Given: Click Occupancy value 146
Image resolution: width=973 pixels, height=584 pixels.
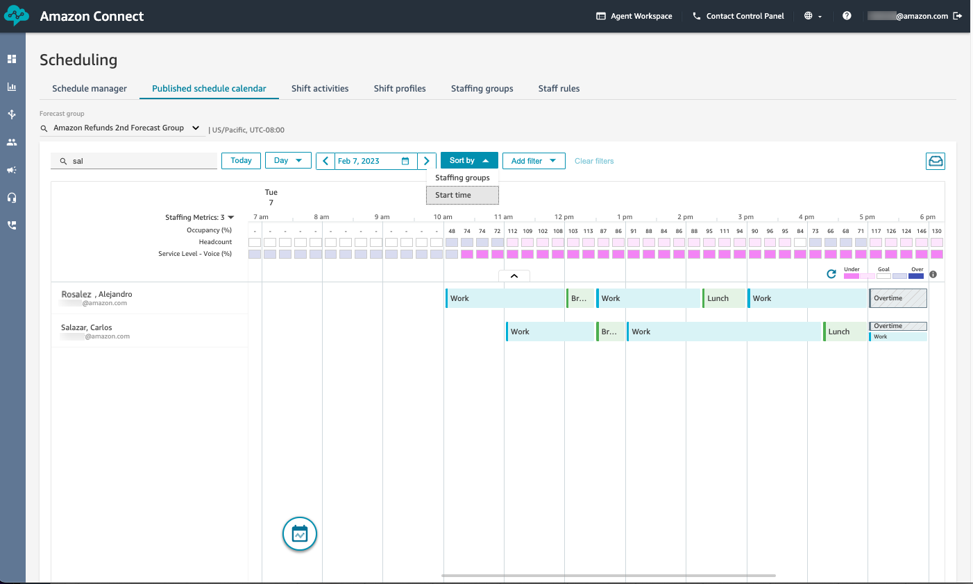Looking at the screenshot, I should 922,231.
